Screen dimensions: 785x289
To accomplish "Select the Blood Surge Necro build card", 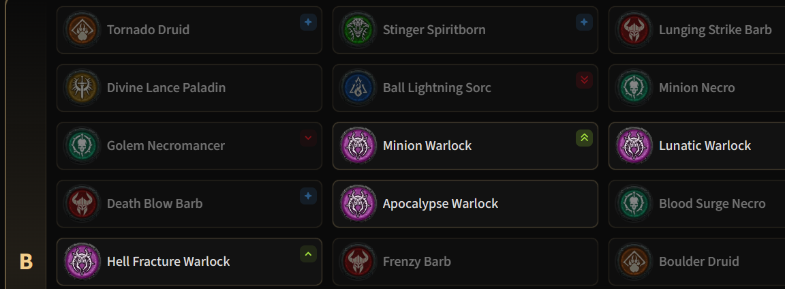I will (697, 204).
